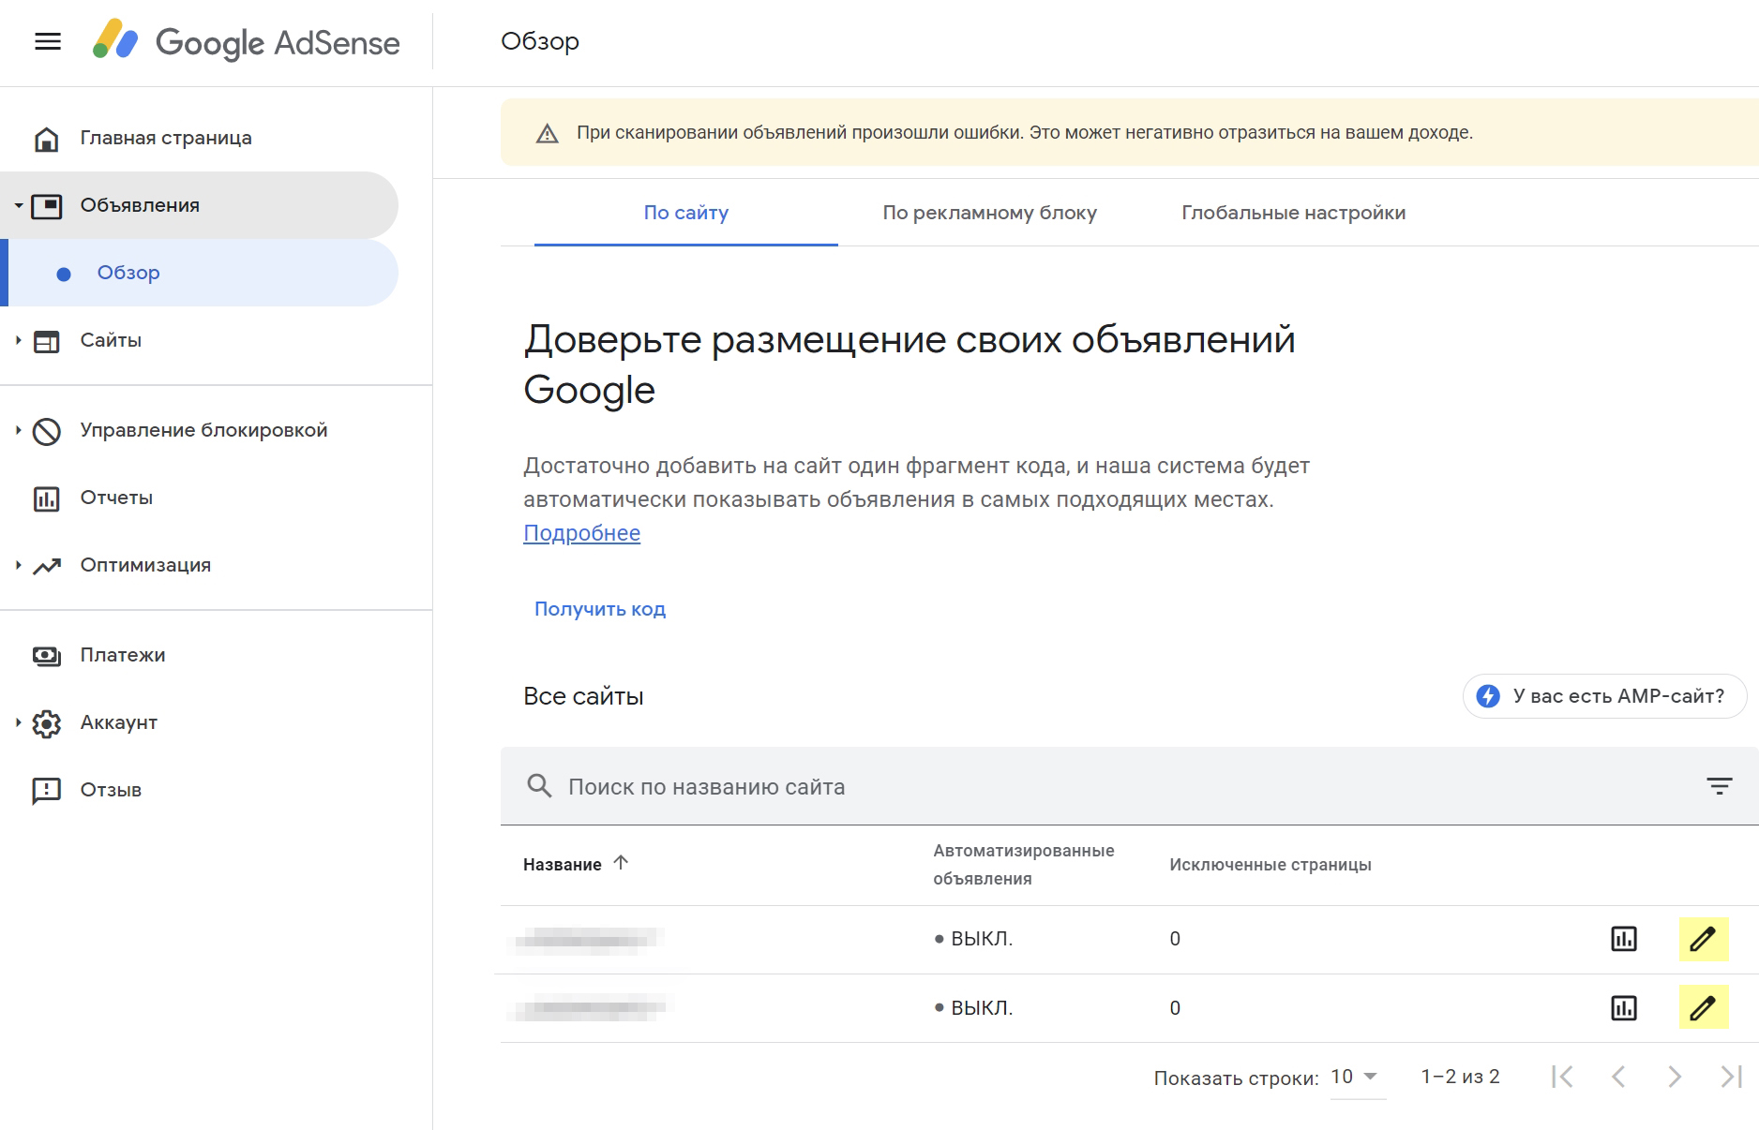The height and width of the screenshot is (1130, 1759).
Task: Sort by Название using the arrow icon
Action: pyautogui.click(x=621, y=863)
